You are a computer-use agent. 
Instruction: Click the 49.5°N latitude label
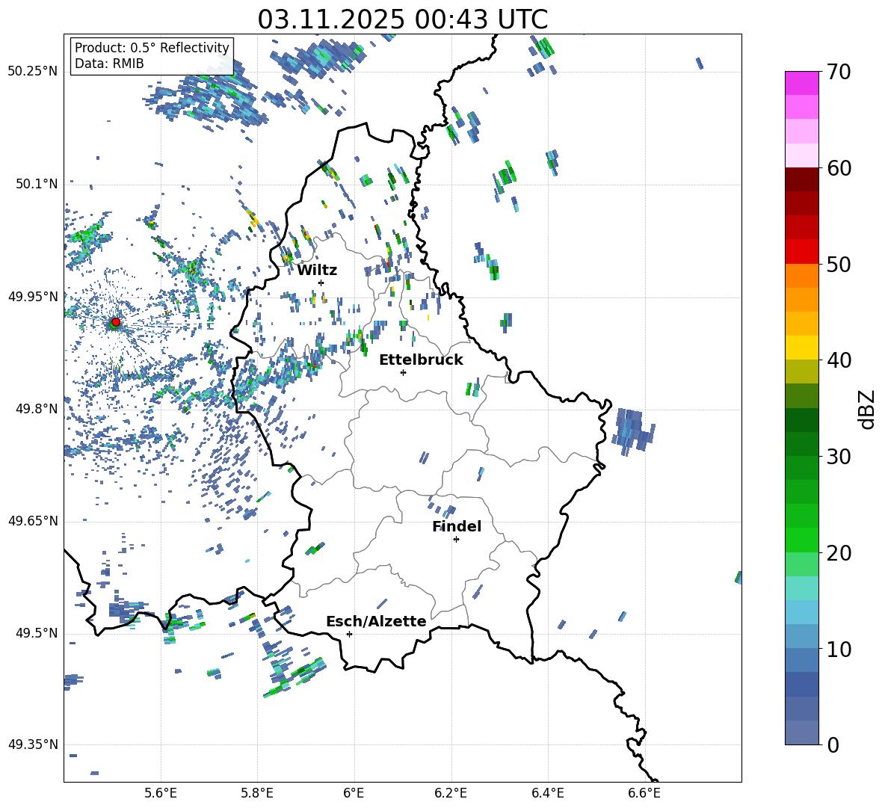[37, 632]
